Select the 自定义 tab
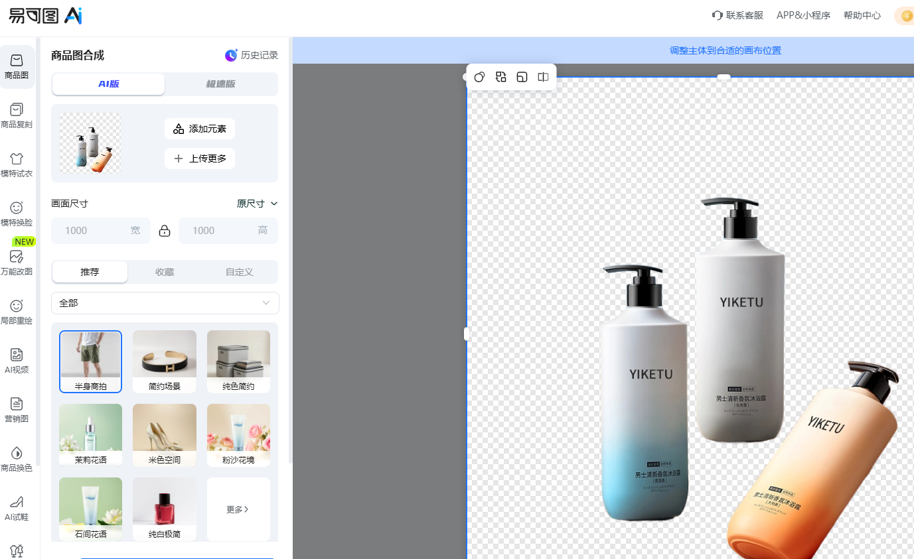Viewport: 914px width, 559px height. coord(240,272)
